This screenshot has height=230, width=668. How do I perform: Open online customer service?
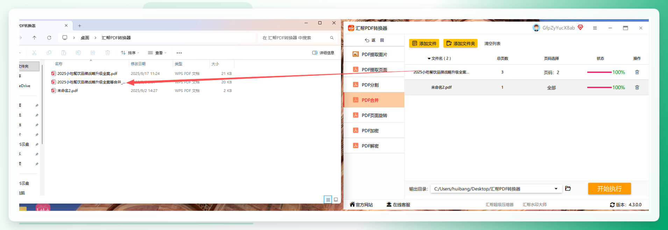pos(398,205)
